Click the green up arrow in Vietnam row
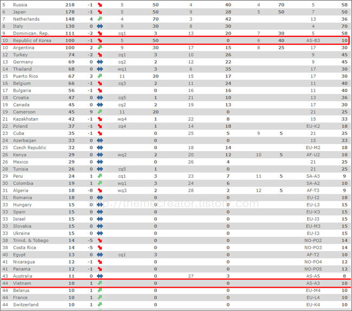This screenshot has width=352, height=311. click(100, 283)
